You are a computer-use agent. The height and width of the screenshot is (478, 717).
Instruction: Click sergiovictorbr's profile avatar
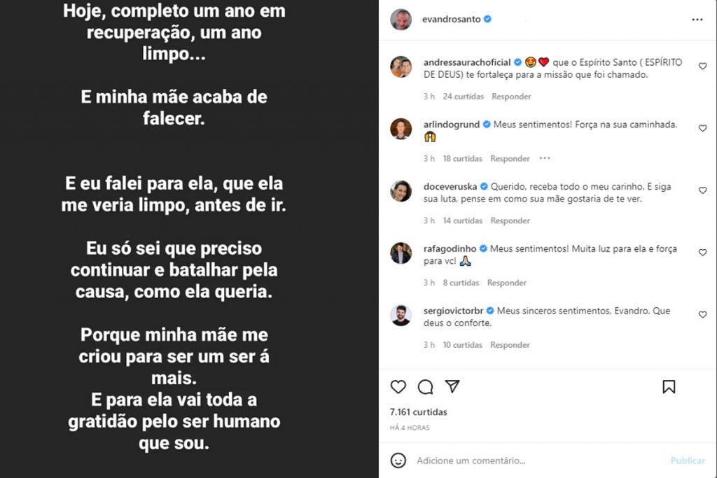click(401, 315)
